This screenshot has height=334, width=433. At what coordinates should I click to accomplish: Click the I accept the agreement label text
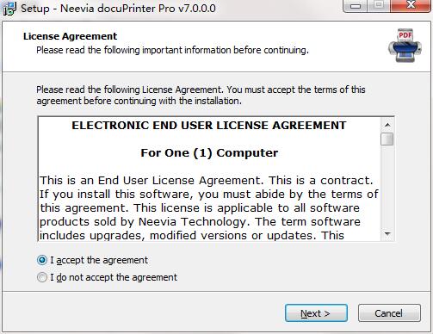pyautogui.click(x=99, y=260)
